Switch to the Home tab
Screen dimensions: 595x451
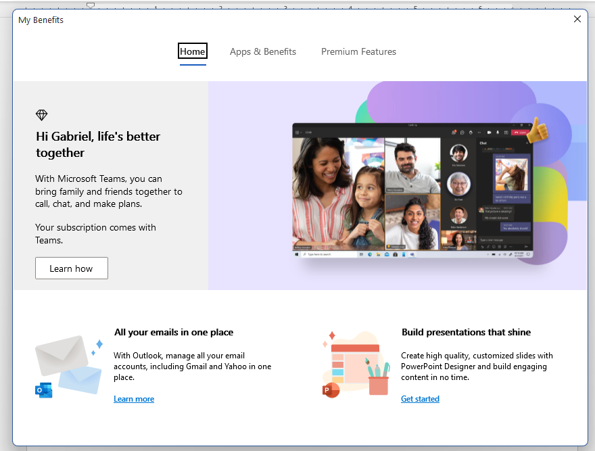[x=193, y=51]
